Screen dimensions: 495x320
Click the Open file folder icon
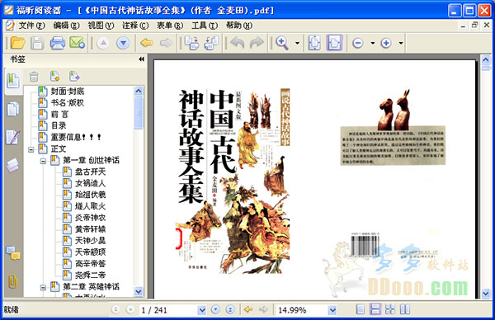[x=17, y=43]
